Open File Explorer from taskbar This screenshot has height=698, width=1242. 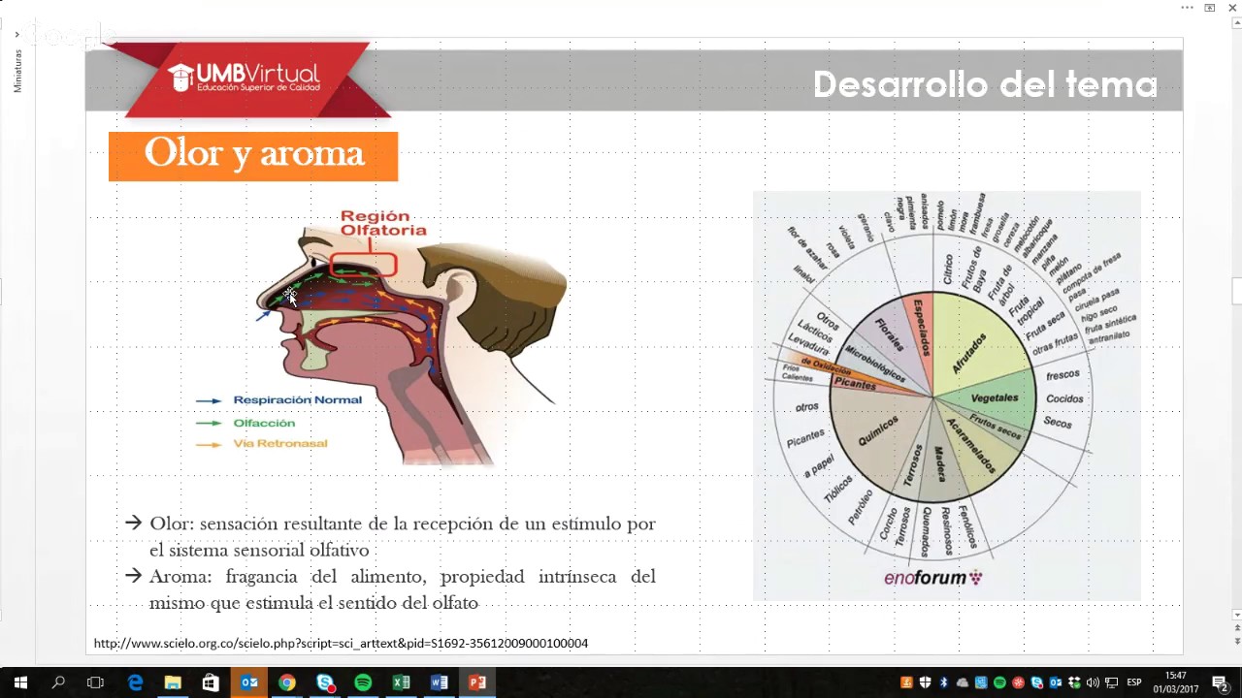tap(173, 682)
